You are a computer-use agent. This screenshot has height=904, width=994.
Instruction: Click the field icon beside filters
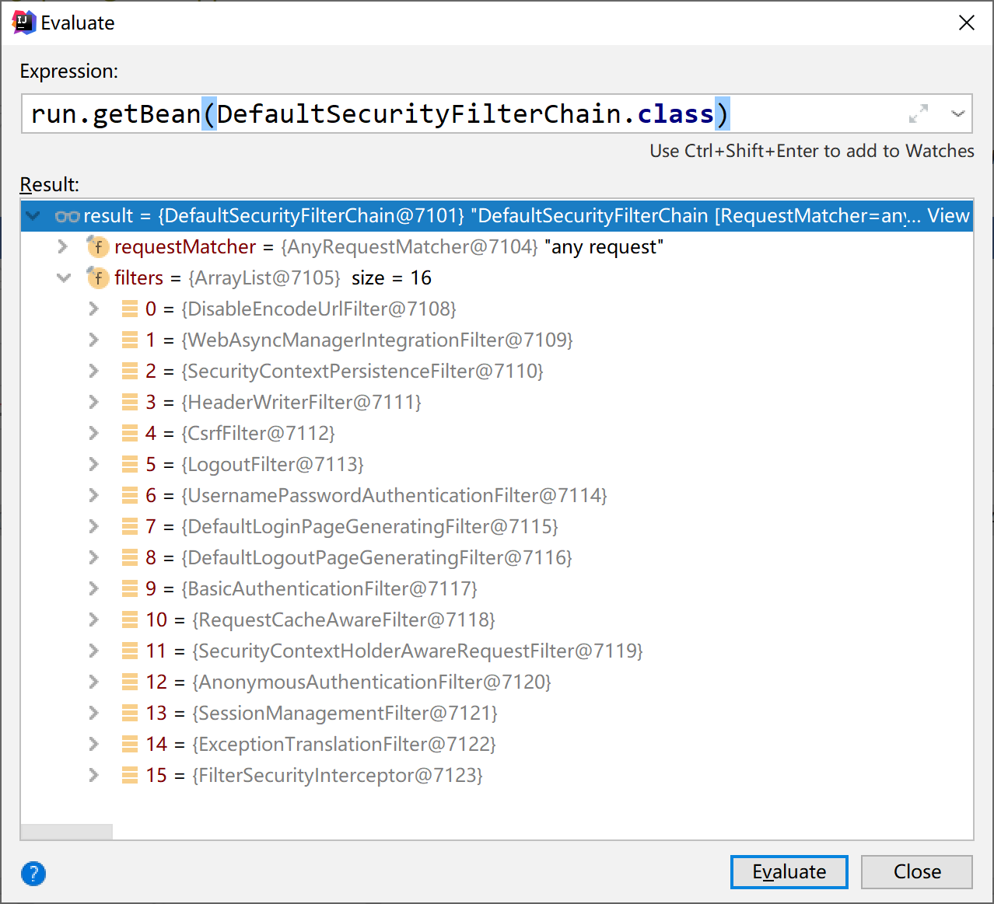click(x=97, y=277)
